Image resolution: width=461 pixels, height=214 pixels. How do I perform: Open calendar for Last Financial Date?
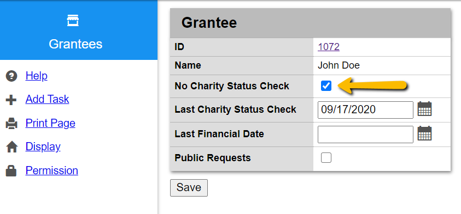click(424, 133)
